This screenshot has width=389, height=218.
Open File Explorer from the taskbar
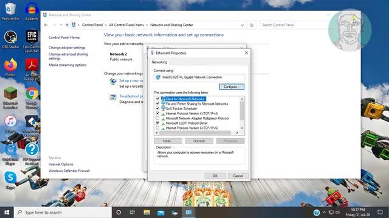point(146,213)
